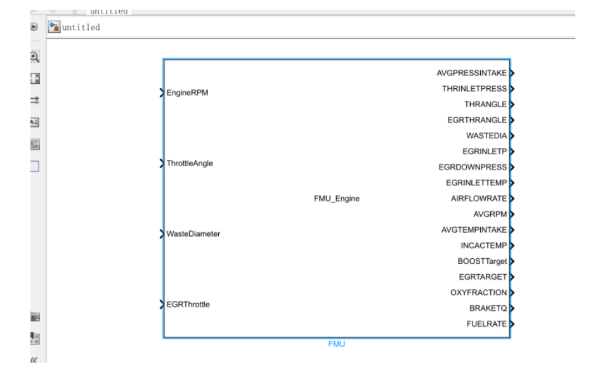Click the Fit to View palette icon
The image size is (607, 368).
point(35,79)
